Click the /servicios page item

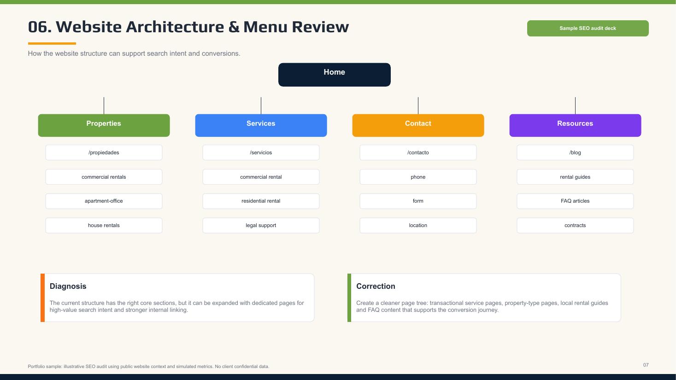(261, 152)
